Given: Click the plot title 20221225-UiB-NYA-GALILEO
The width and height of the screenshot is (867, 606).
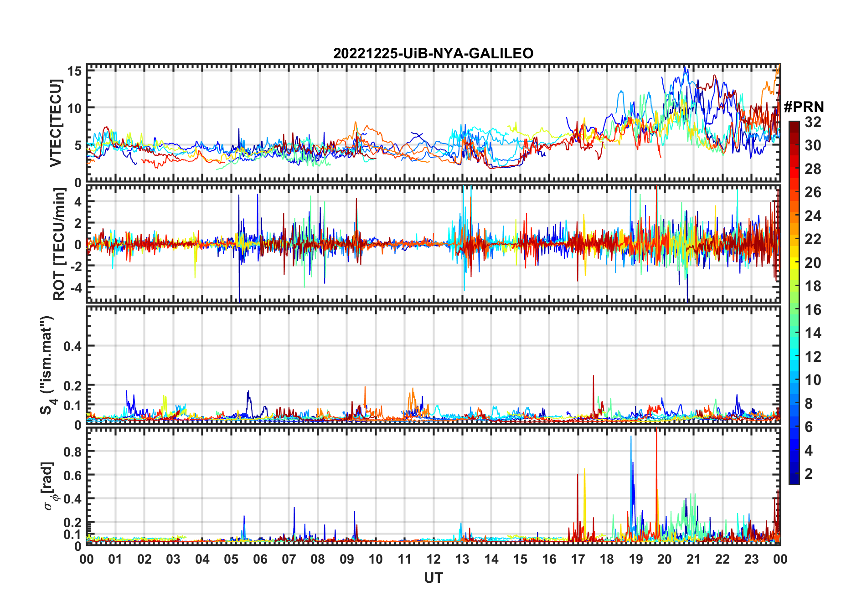Looking at the screenshot, I should pos(433,53).
